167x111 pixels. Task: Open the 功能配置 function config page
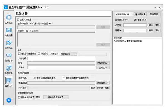(x=9, y=32)
